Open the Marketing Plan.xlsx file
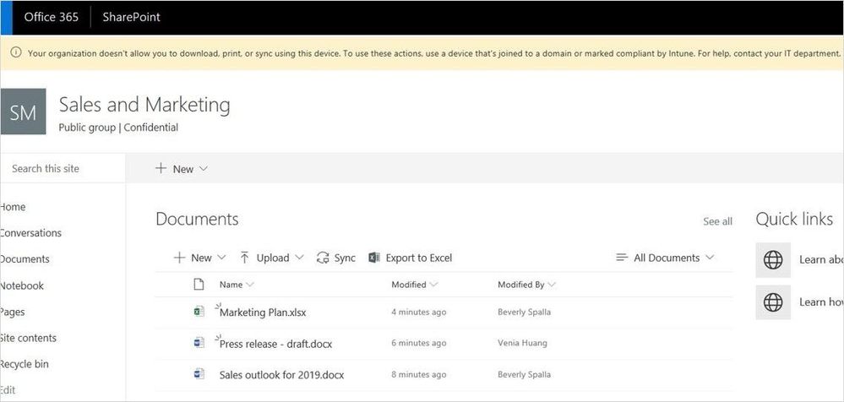Viewport: 844px width, 402px height. click(x=263, y=312)
